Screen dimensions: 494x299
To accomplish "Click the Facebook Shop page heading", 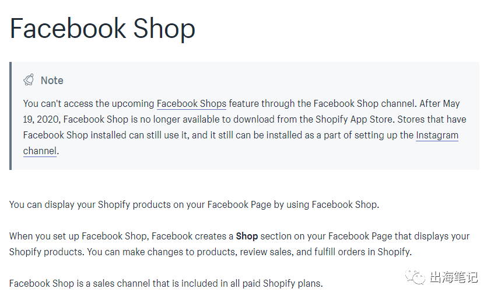I will tap(103, 29).
